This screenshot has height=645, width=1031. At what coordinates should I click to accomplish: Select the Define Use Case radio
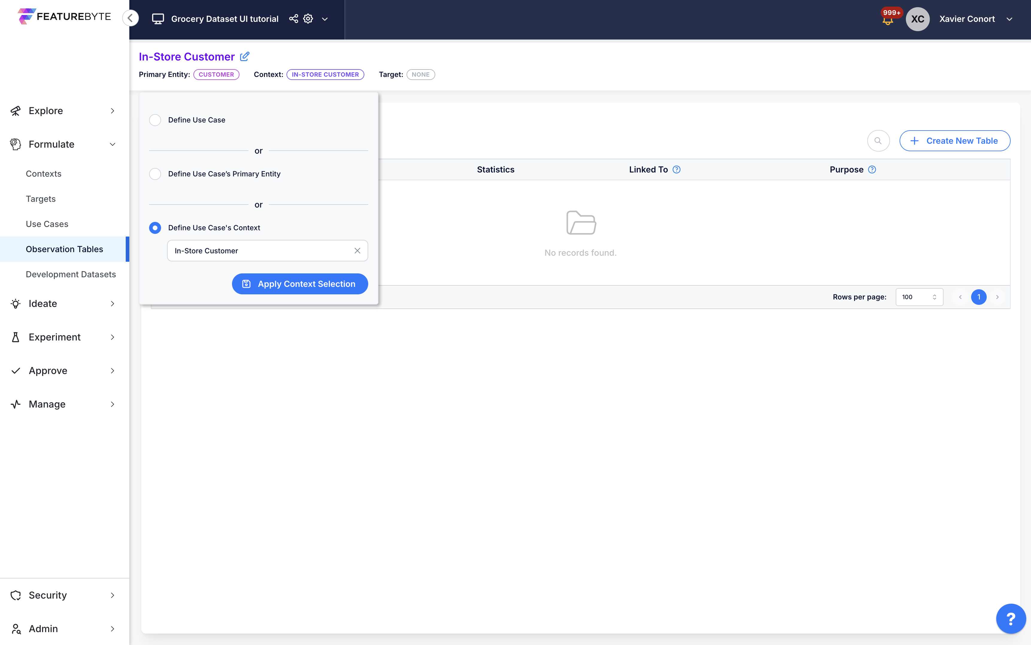[155, 120]
